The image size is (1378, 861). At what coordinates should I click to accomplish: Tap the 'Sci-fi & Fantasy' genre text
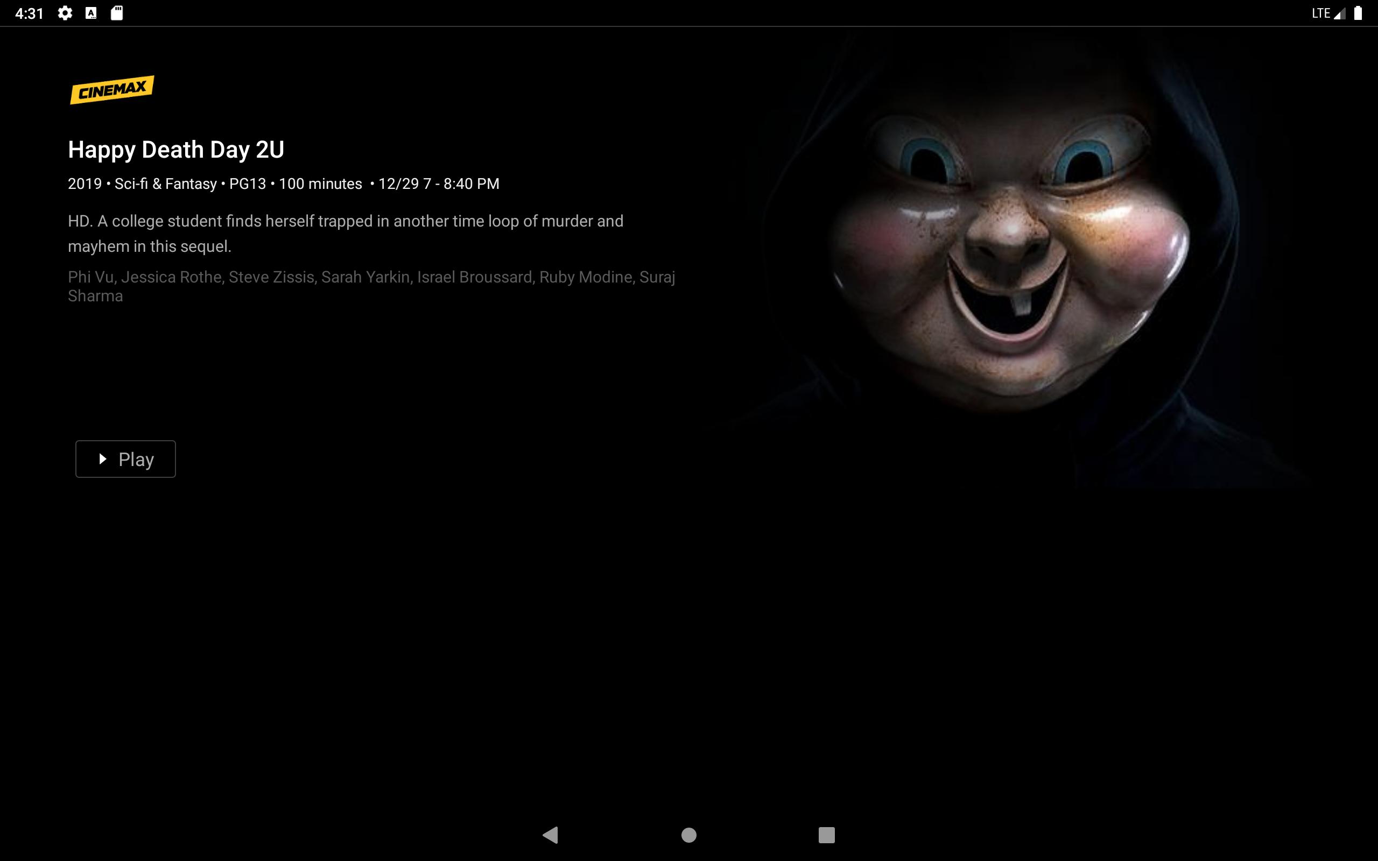[x=166, y=184]
